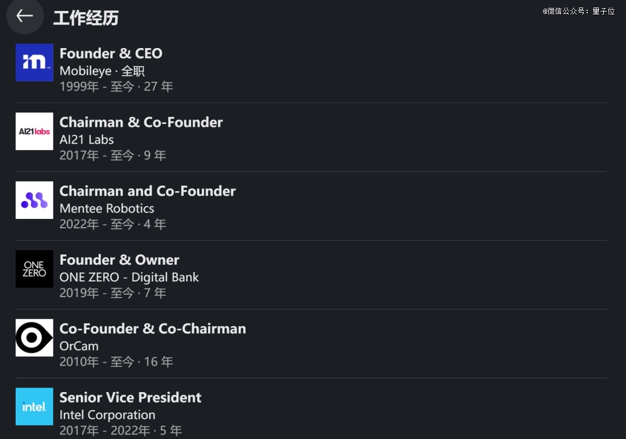Select the Chairman & Co-Founder title
Image resolution: width=626 pixels, height=439 pixels.
[141, 122]
